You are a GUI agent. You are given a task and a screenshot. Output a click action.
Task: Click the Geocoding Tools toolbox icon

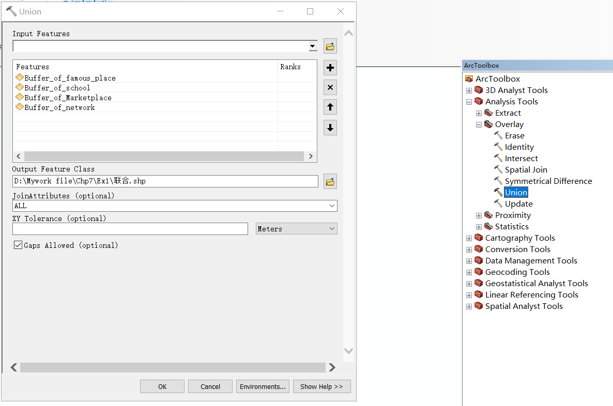point(479,272)
